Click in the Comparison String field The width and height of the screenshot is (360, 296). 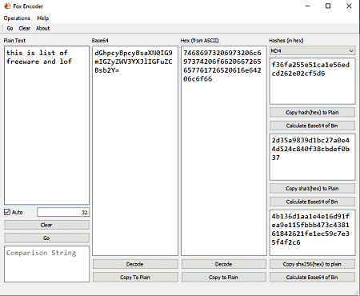[46, 264]
